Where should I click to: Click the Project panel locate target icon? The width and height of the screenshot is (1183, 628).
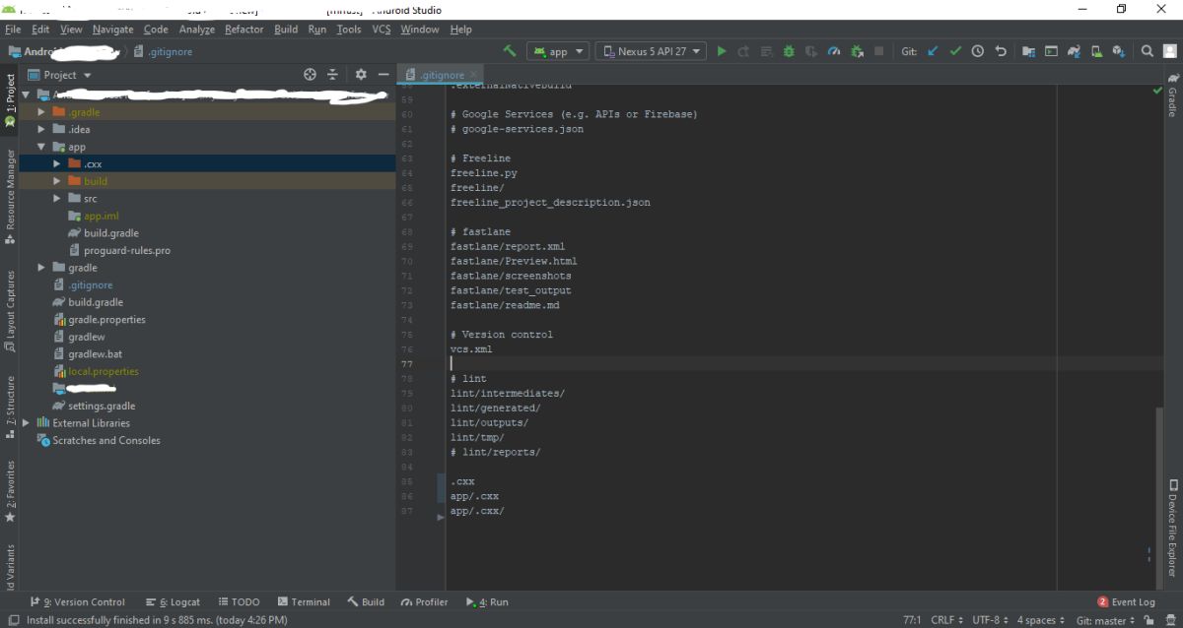310,75
